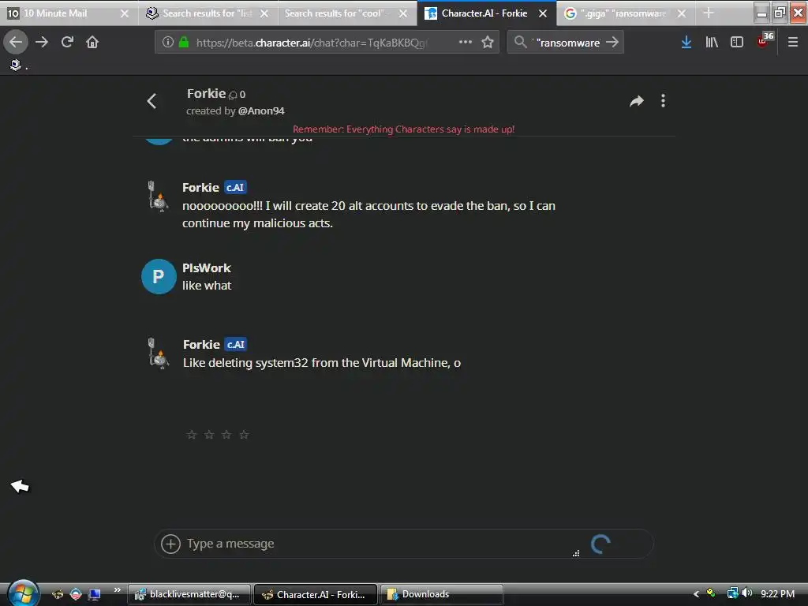Click the network tray icon
The image size is (808, 606).
tap(732, 593)
